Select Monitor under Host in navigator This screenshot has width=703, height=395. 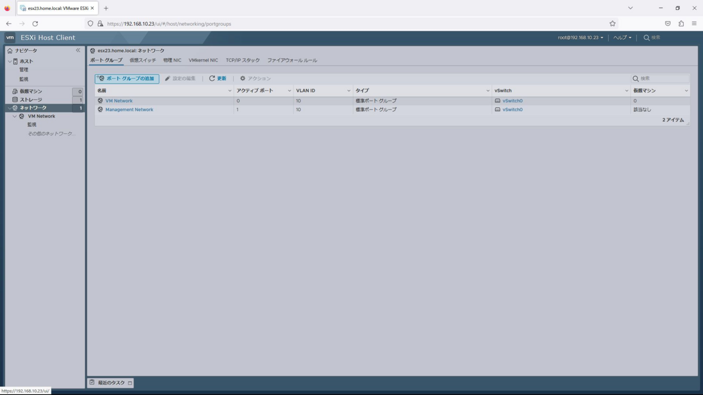(23, 79)
